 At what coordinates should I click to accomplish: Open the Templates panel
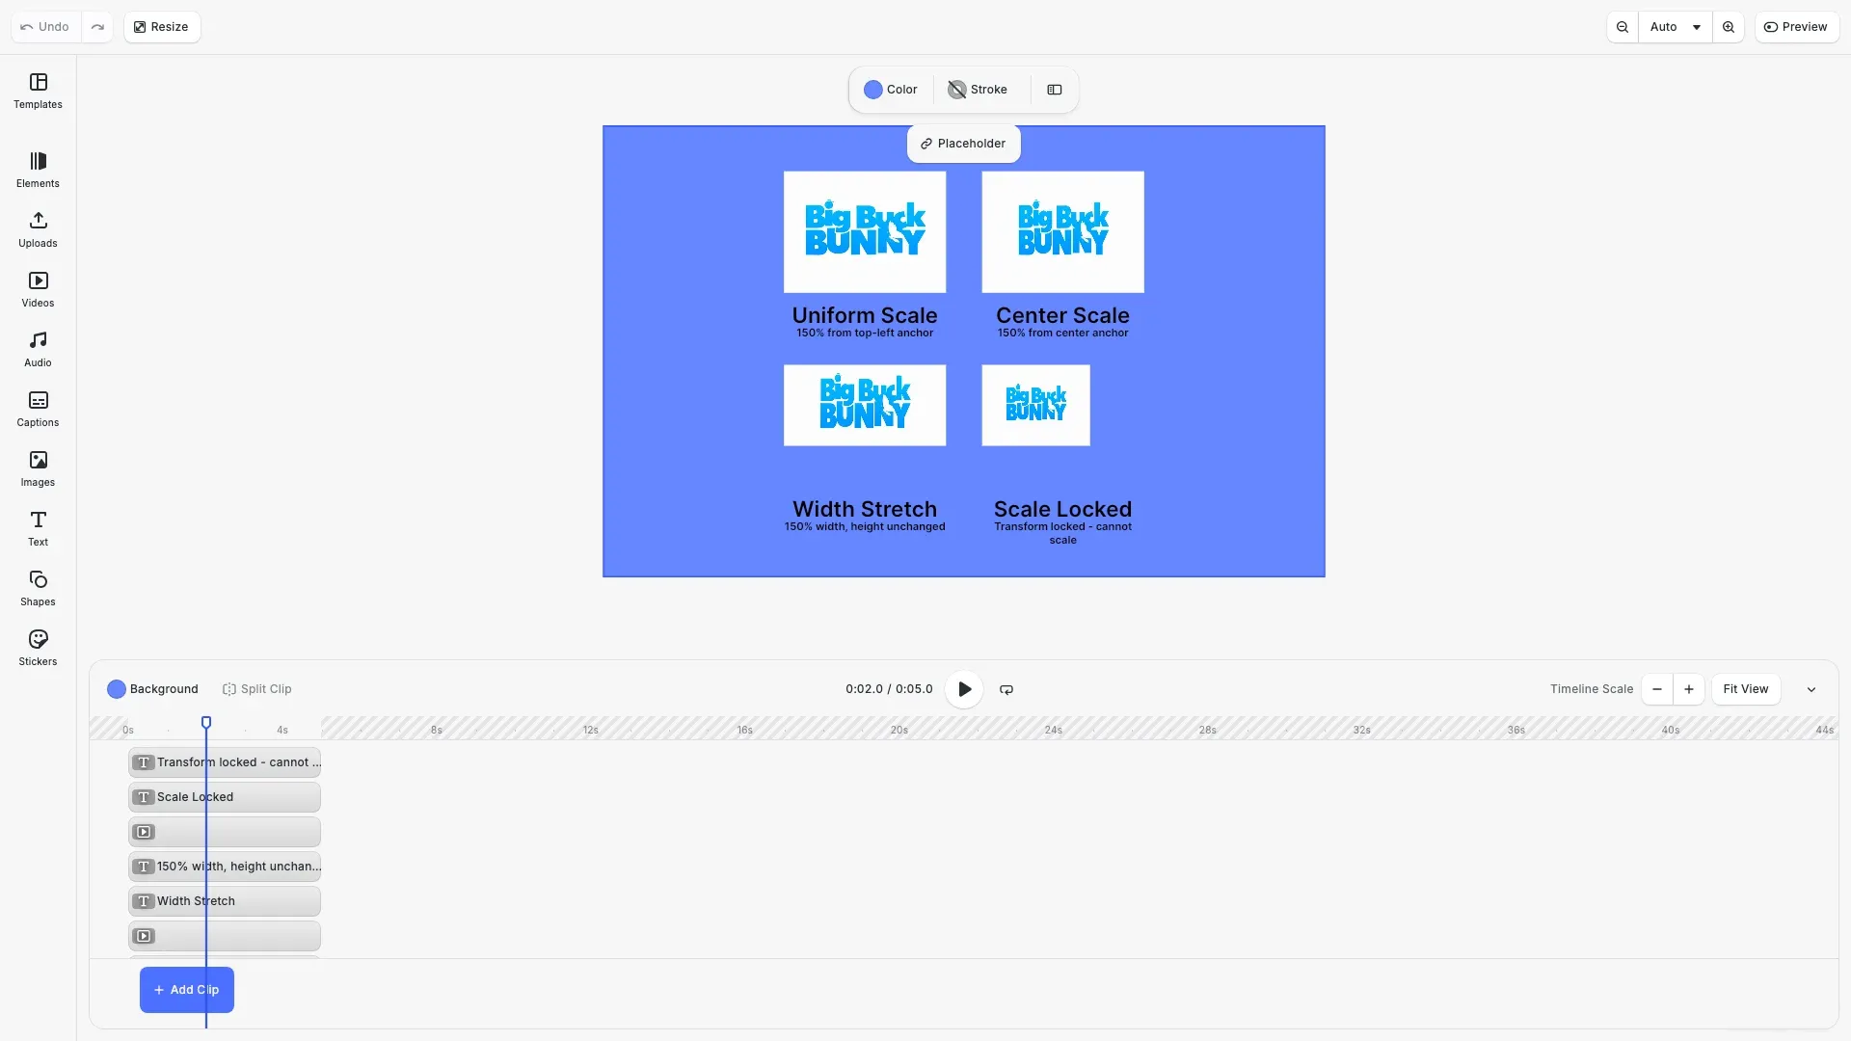(38, 91)
